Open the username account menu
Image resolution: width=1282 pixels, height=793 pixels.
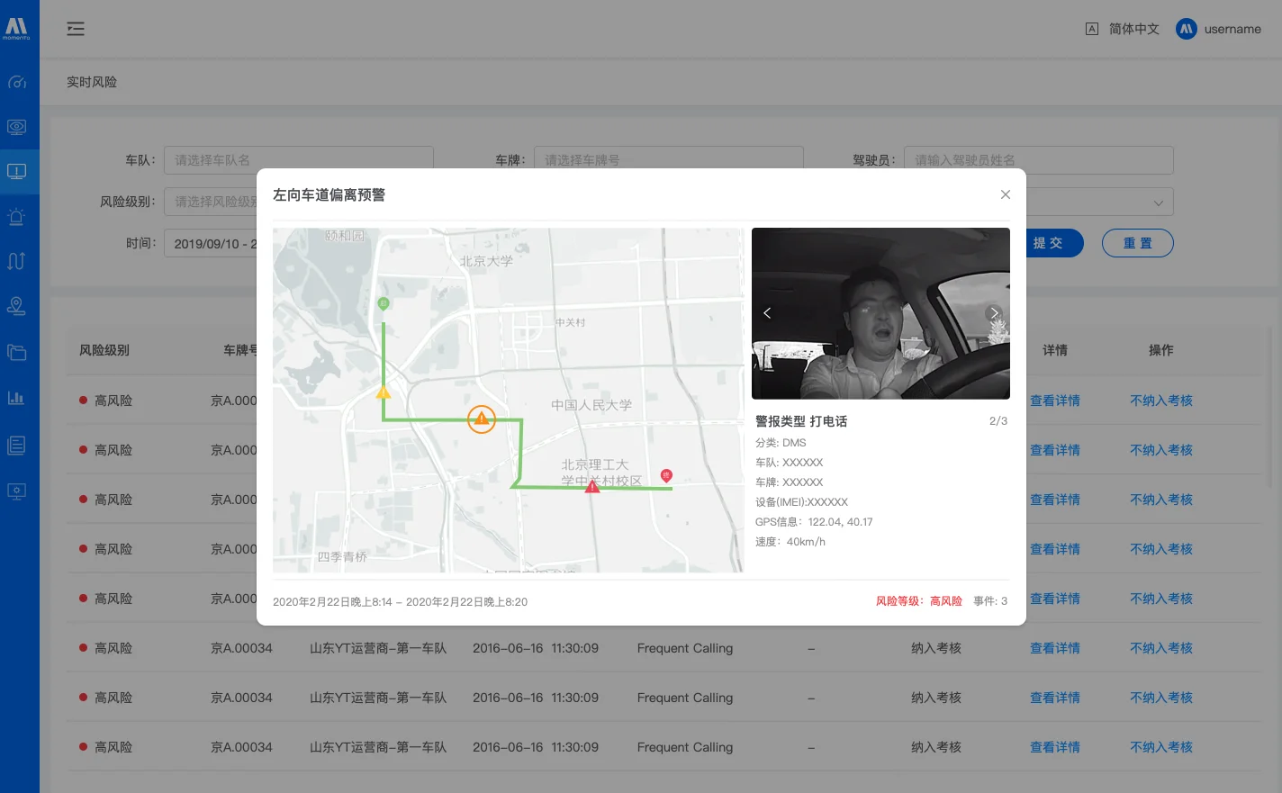pyautogui.click(x=1230, y=29)
